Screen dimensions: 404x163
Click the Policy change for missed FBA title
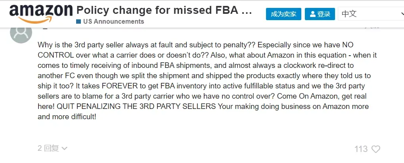(164, 10)
